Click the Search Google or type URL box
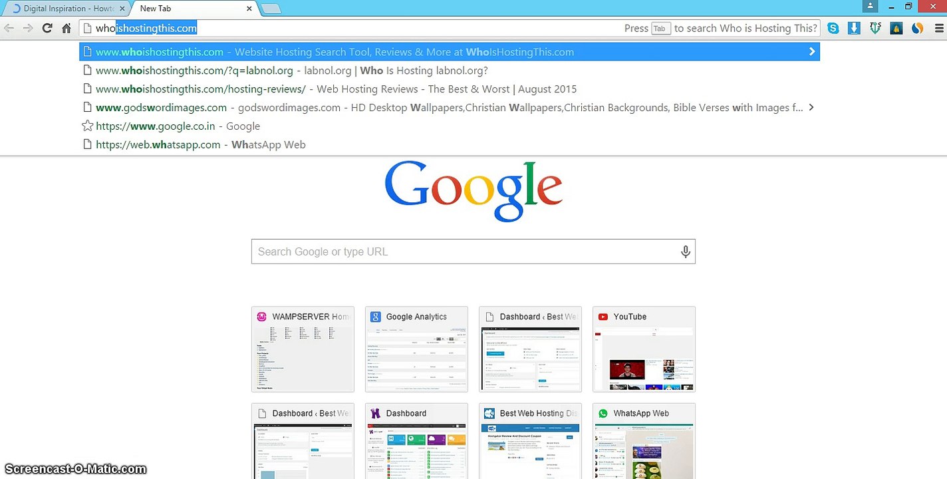Screen dimensions: 947x479 (473, 251)
